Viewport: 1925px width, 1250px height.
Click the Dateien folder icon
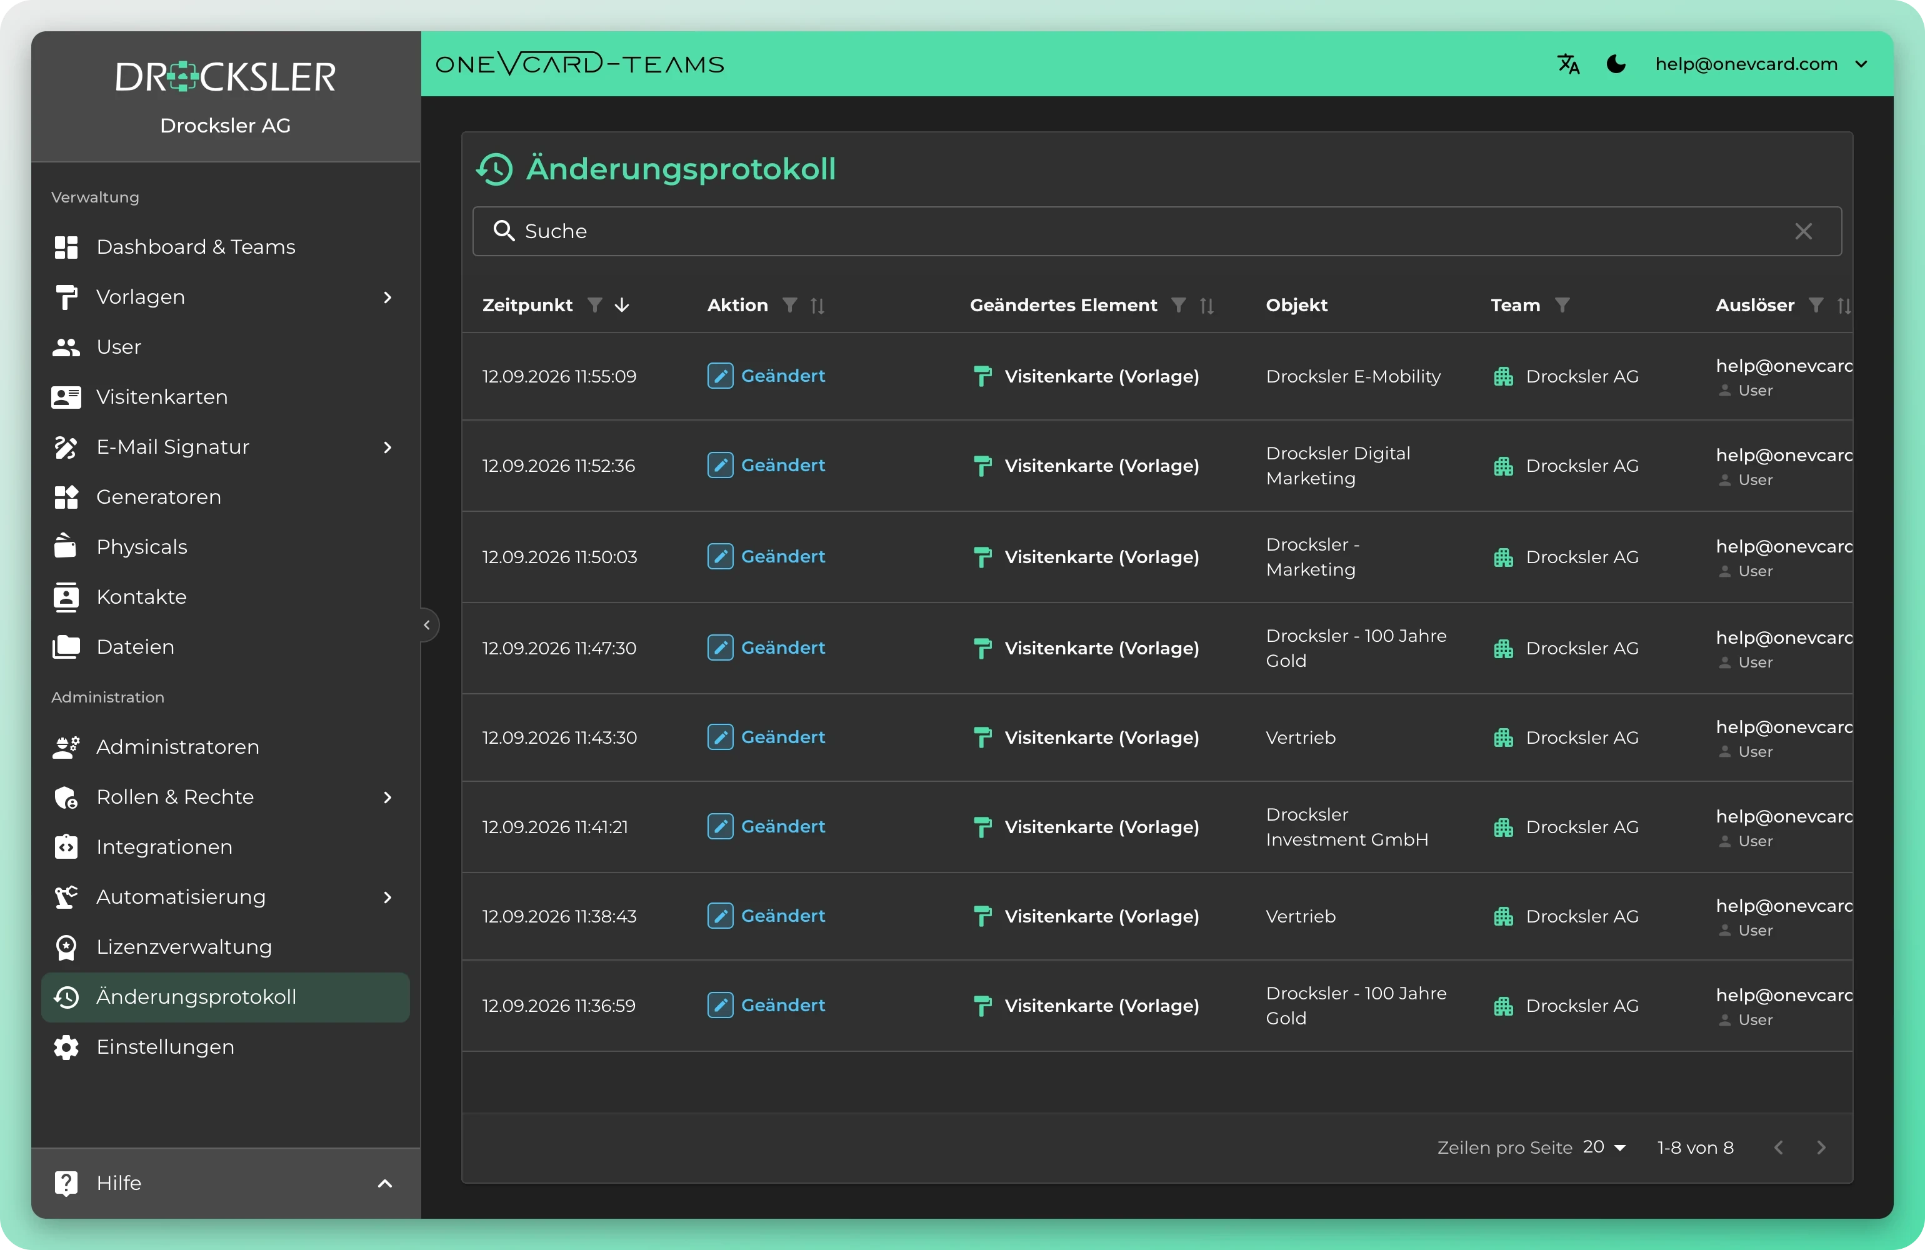tap(66, 646)
